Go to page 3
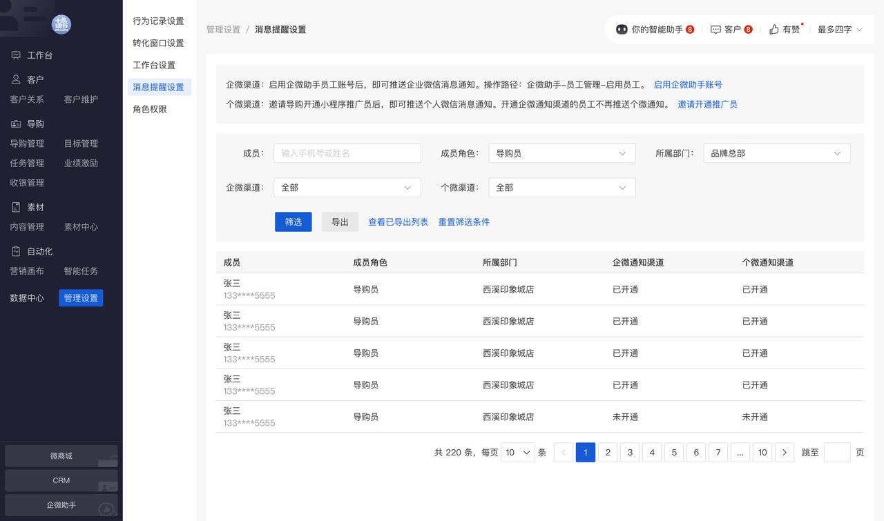This screenshot has width=884, height=521. coord(630,453)
